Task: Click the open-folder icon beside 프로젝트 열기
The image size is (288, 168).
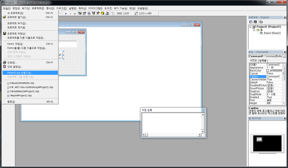Action: click(x=4, y=17)
